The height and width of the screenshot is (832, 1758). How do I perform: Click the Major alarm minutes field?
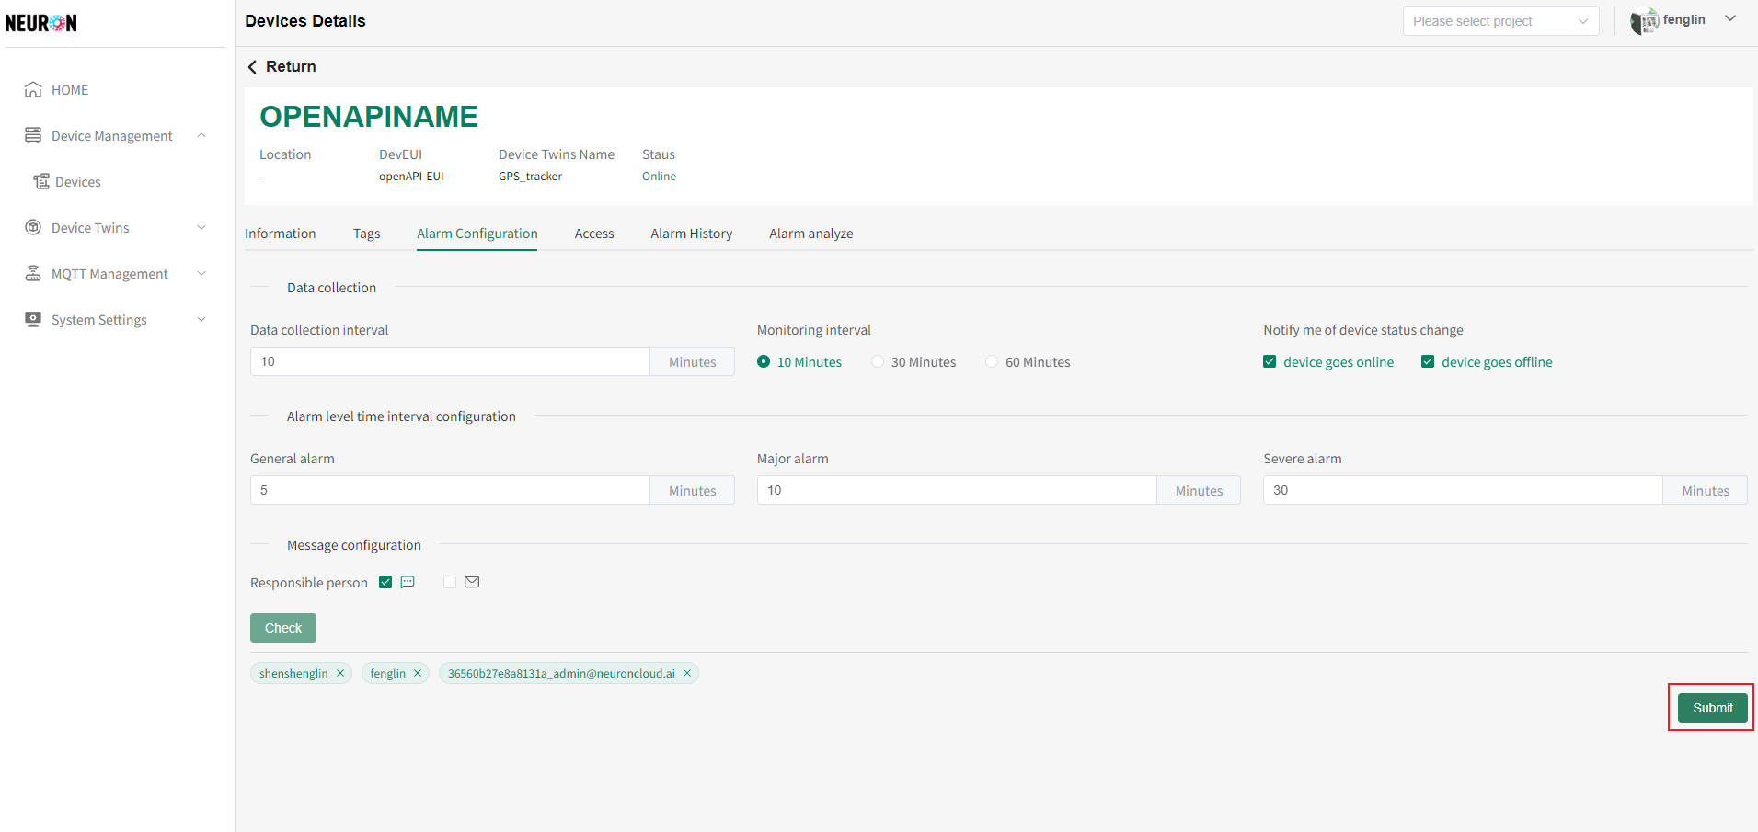[x=957, y=490]
